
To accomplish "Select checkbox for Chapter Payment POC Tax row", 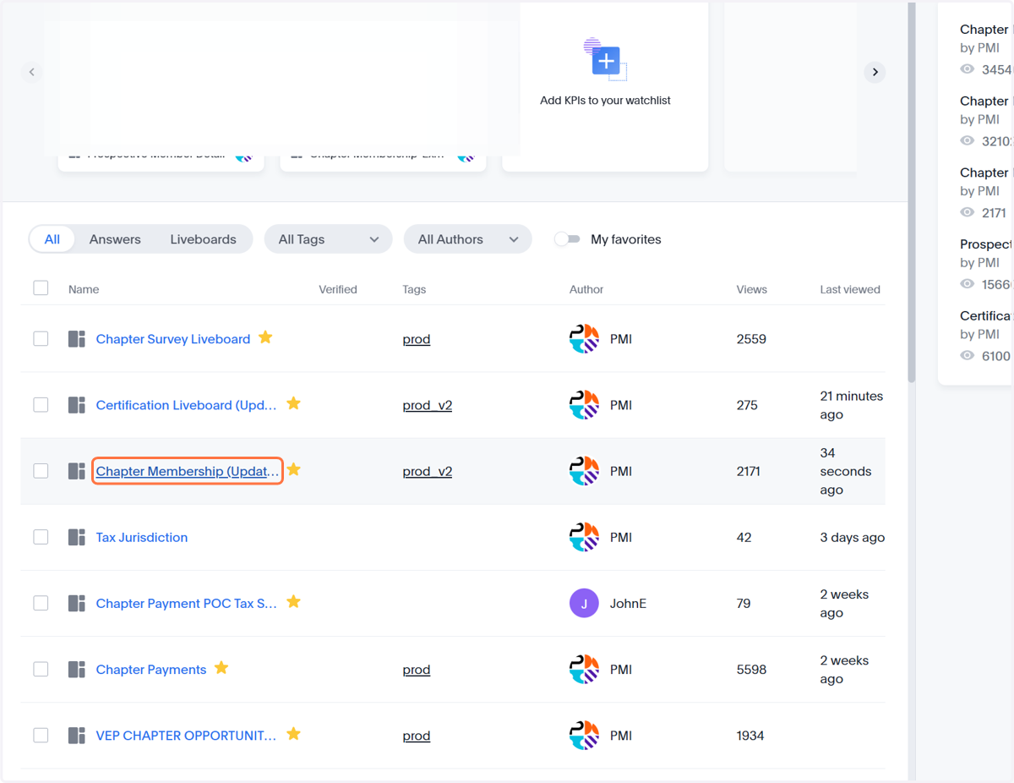I will pos(41,602).
